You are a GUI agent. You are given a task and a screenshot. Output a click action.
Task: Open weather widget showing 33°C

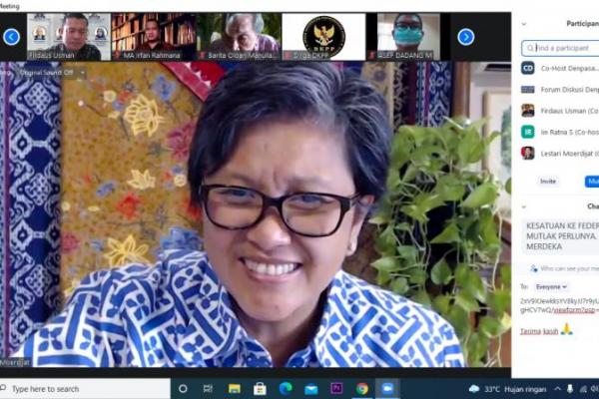click(x=508, y=389)
